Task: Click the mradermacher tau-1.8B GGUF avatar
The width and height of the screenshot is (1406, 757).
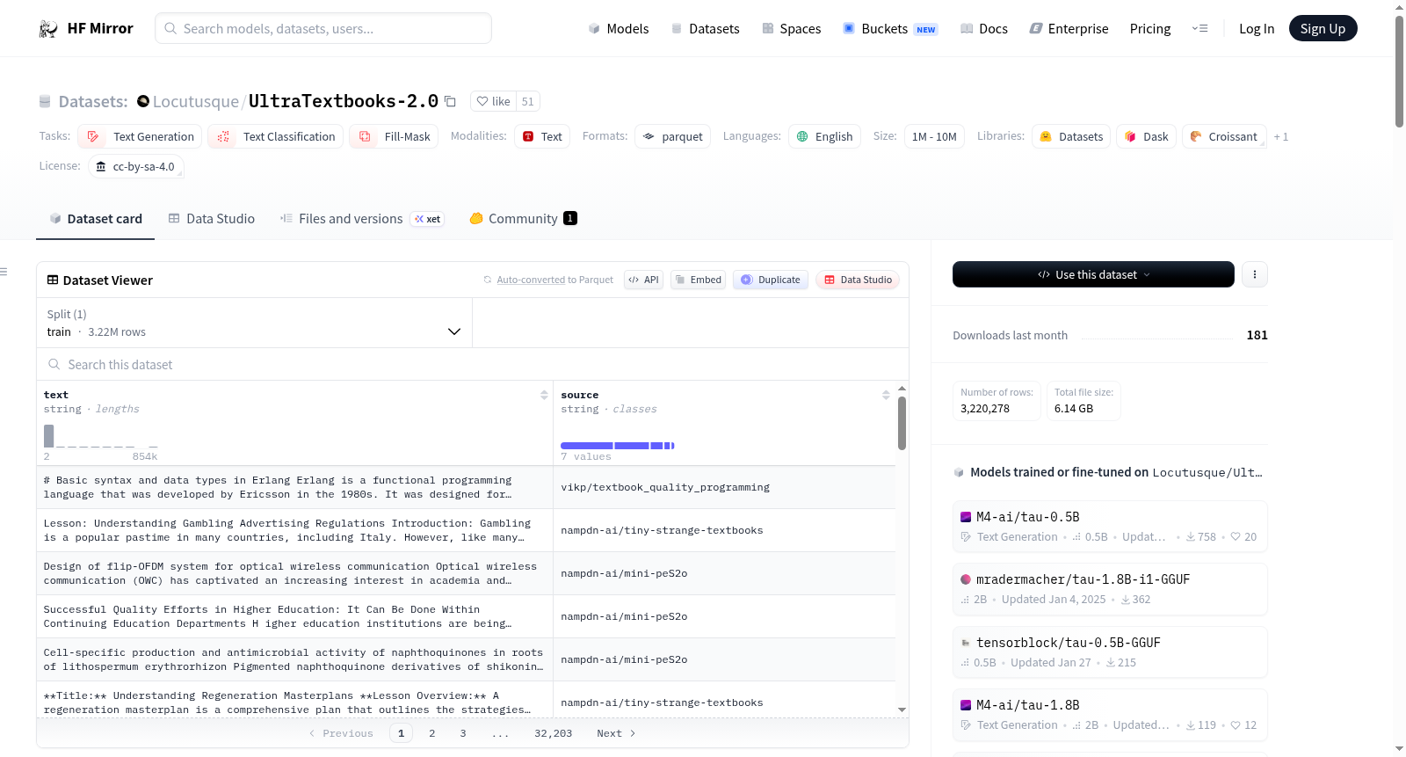Action: tap(966, 579)
